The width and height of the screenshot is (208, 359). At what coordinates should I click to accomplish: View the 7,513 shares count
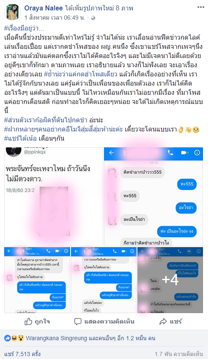pos(23,354)
